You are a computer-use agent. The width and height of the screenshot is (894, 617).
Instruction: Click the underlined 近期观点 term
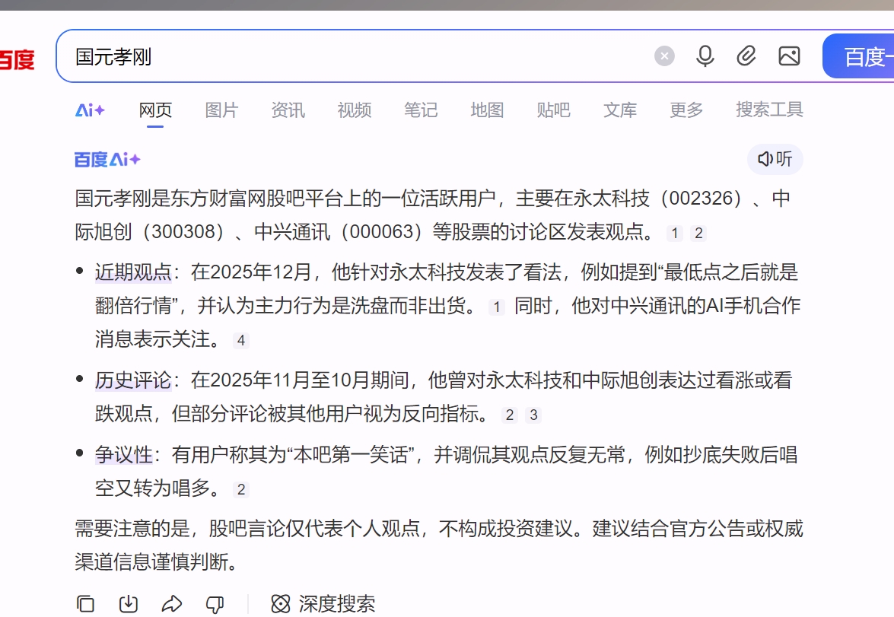[133, 272]
